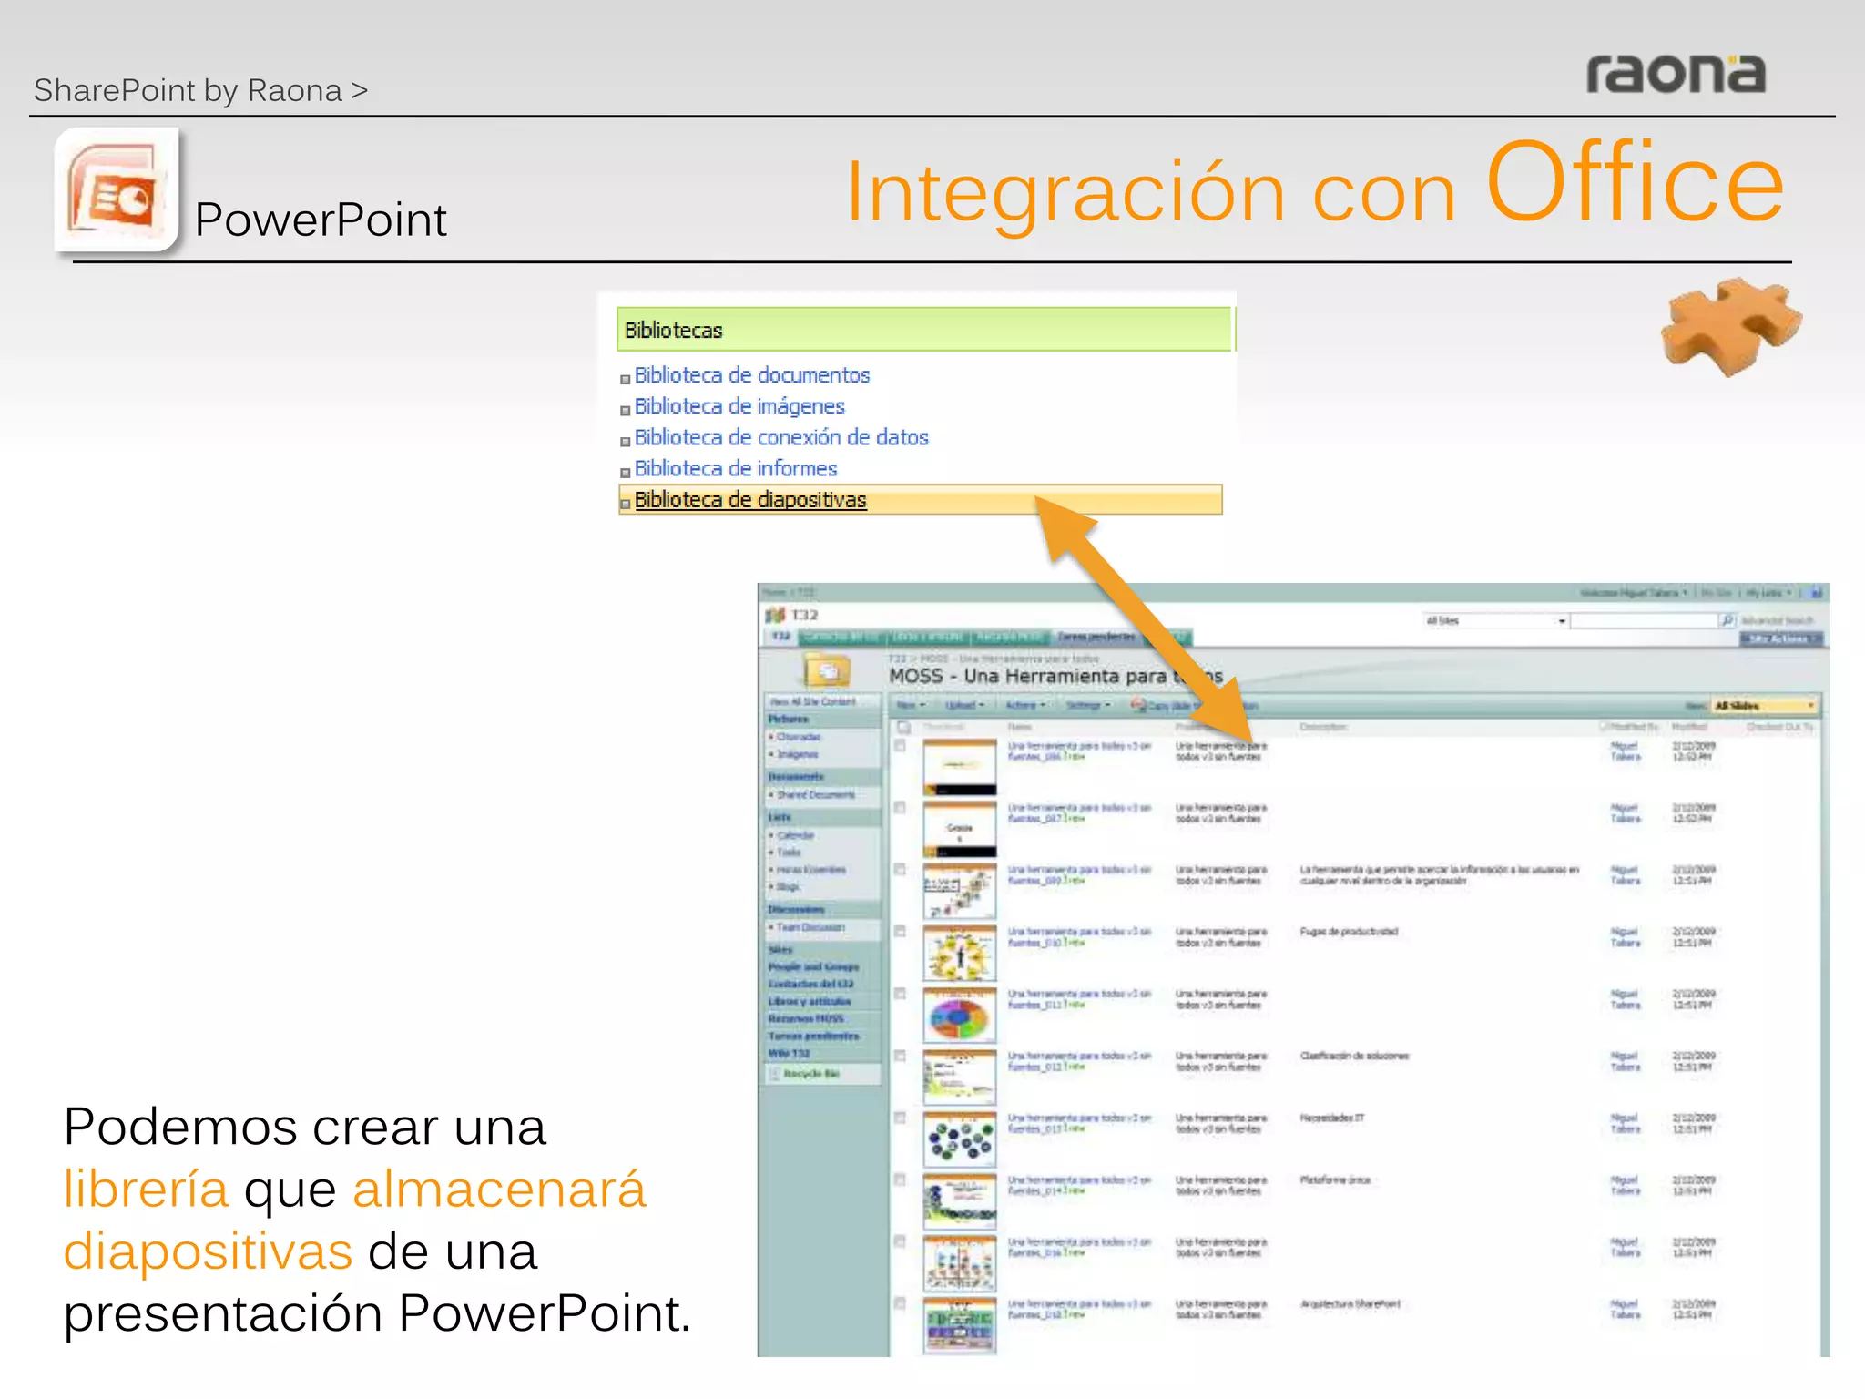Viewport: 1865px width, 1399px height.
Task: Click the Recycle Bin icon in sidebar
Action: (775, 1074)
